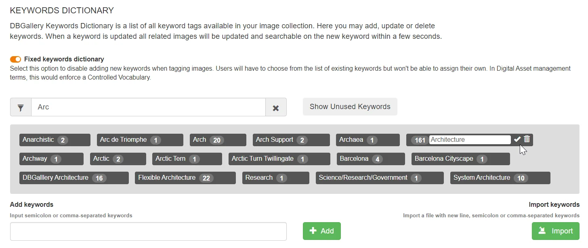
Task: Click the System Architecture keyword tag
Action: (481, 178)
